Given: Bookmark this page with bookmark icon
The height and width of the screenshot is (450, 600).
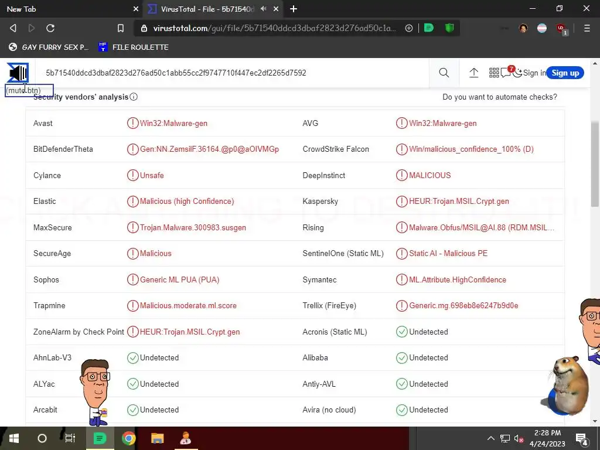Looking at the screenshot, I should tap(121, 28).
